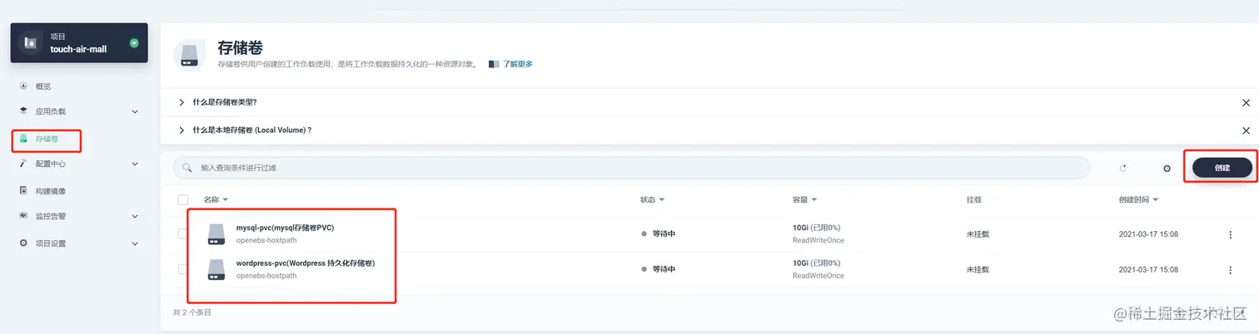Image resolution: width=1259 pixels, height=334 pixels.
Task: Select the mysql-pvc row checkbox
Action: click(x=182, y=233)
